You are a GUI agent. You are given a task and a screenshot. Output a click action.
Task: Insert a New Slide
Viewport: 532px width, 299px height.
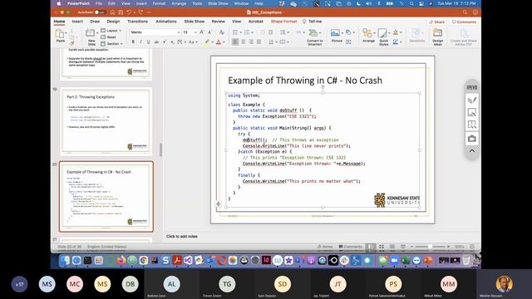tap(91, 37)
